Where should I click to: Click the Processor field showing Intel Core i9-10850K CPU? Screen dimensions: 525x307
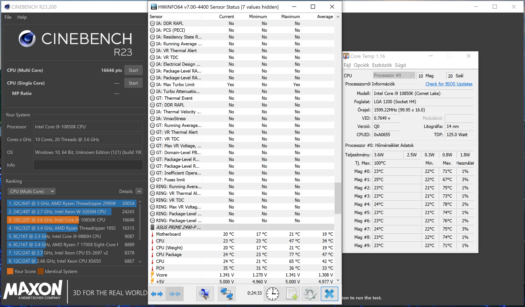[x=88, y=127]
